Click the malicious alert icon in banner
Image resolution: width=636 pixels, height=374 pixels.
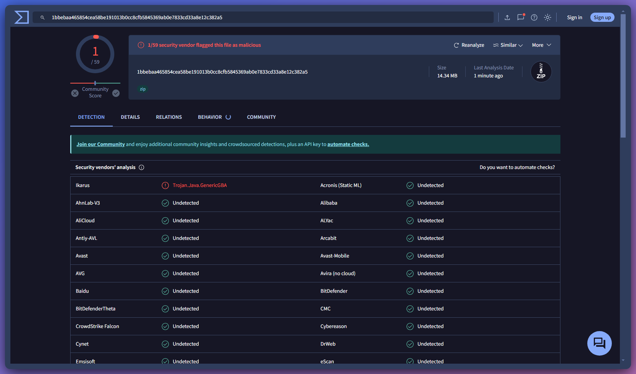tap(141, 45)
